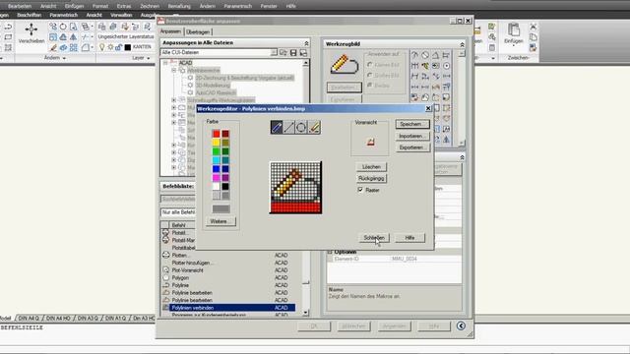The width and height of the screenshot is (630, 354).
Task: Collapse the Anpassungen in Alle Dateien panel
Action: pos(306,43)
